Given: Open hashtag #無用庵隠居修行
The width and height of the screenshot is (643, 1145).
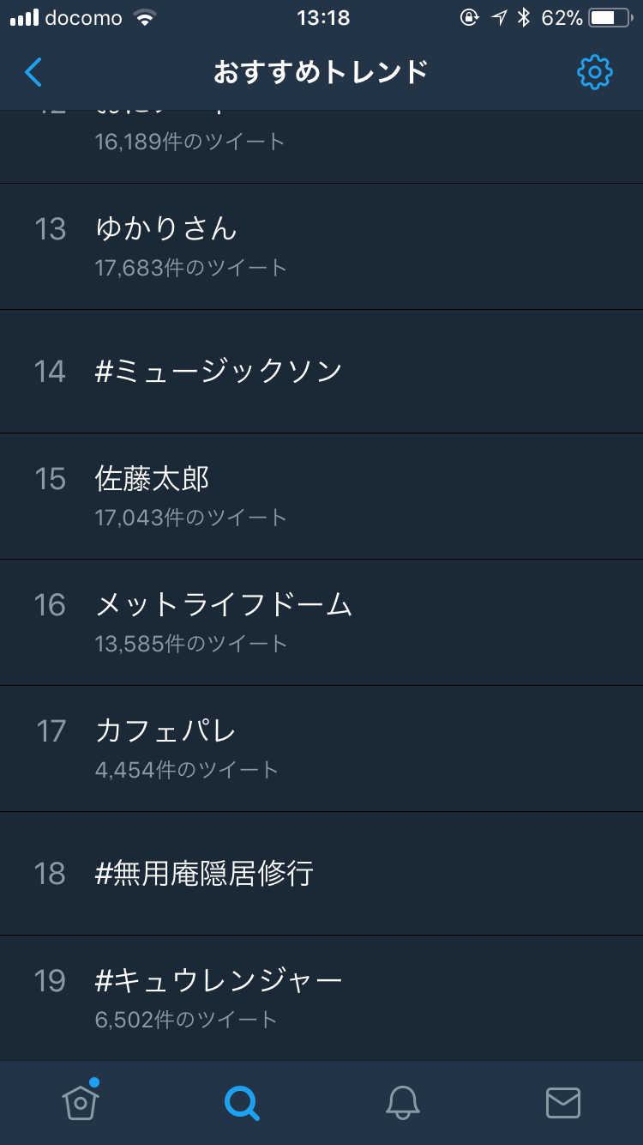Looking at the screenshot, I should [x=204, y=873].
